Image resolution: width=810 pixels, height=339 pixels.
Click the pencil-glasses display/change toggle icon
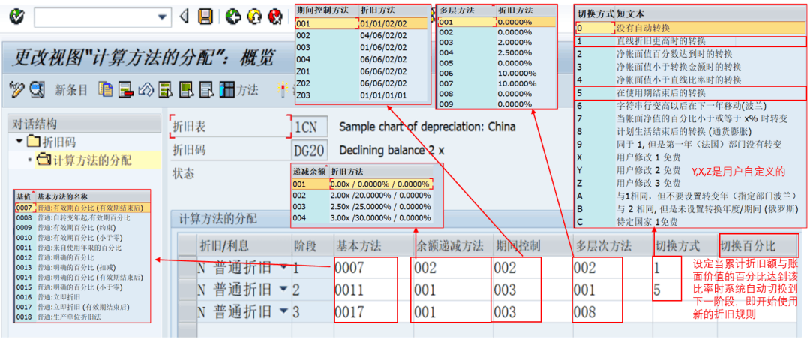[16, 89]
